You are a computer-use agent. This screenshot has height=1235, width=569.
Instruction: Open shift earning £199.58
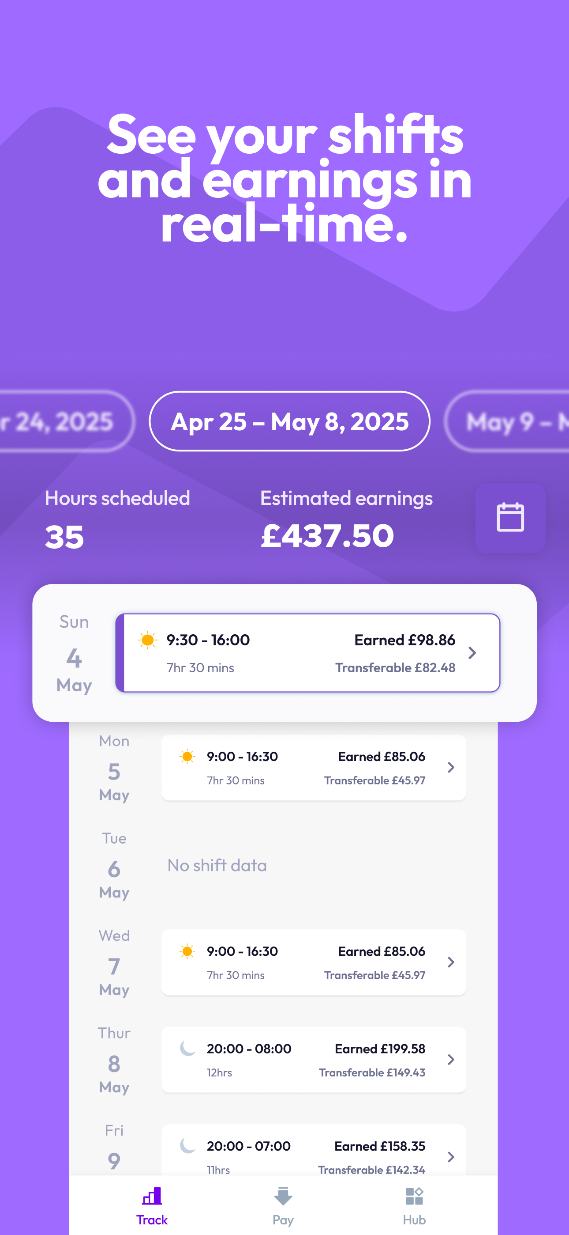click(x=314, y=1060)
